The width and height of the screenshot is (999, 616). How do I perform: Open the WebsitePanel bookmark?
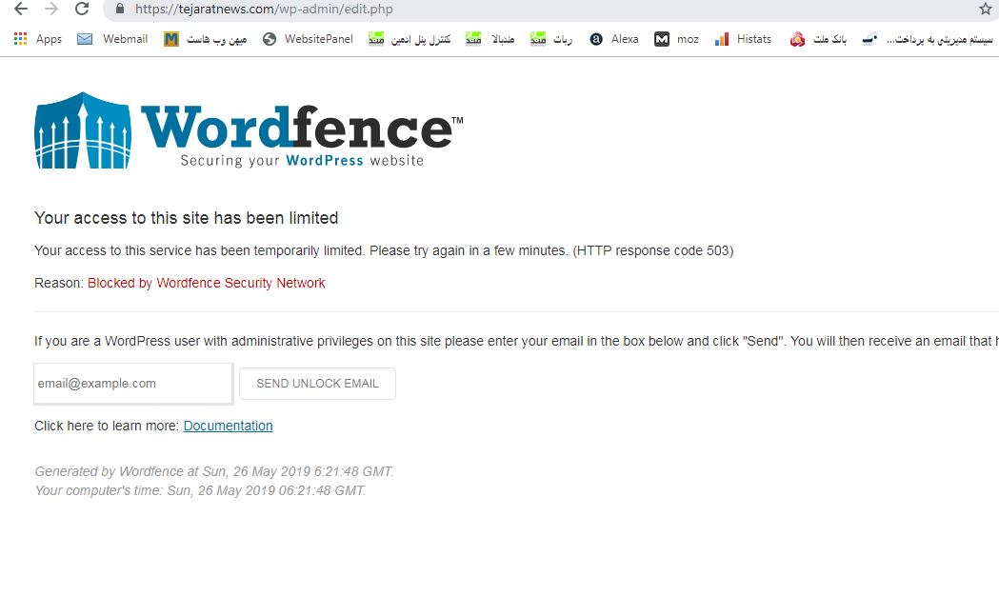[308, 39]
